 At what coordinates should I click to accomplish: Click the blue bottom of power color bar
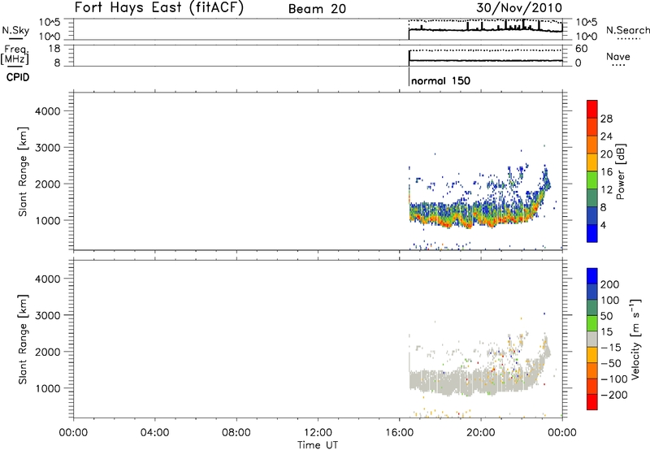pyautogui.click(x=592, y=233)
